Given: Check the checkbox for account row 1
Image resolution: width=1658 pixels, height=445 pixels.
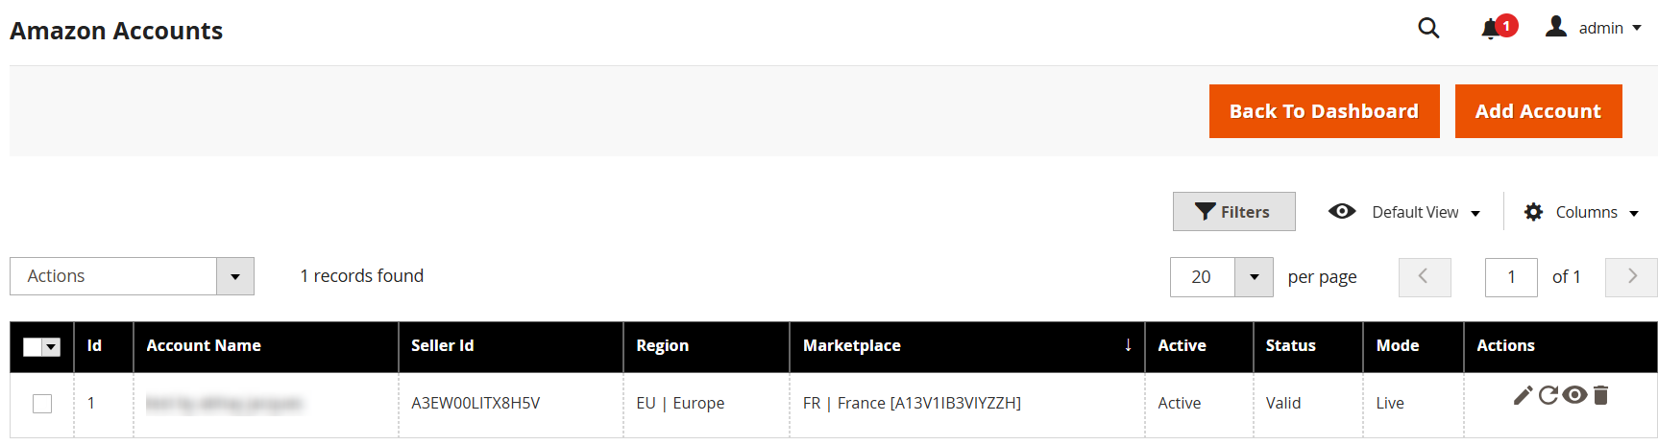Looking at the screenshot, I should (x=42, y=404).
